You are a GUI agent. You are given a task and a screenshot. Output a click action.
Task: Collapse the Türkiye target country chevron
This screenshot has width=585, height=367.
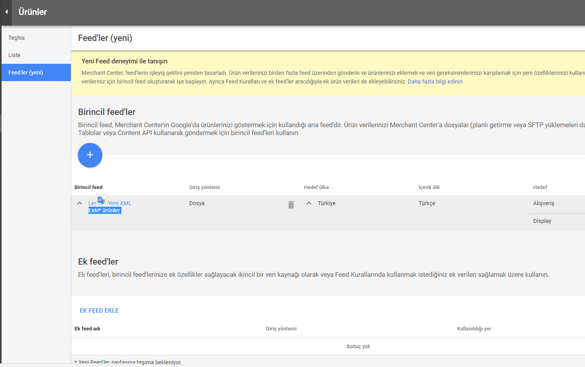pos(309,203)
